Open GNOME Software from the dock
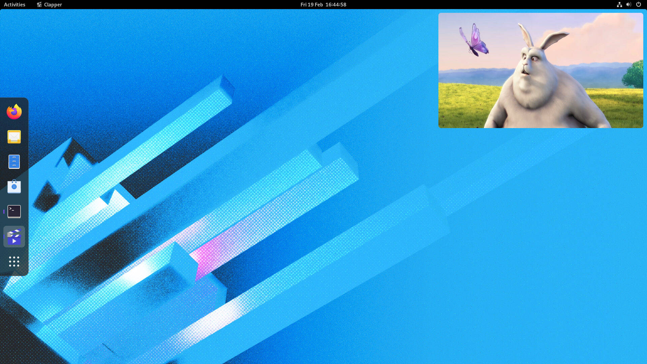This screenshot has width=647, height=364. tap(14, 187)
